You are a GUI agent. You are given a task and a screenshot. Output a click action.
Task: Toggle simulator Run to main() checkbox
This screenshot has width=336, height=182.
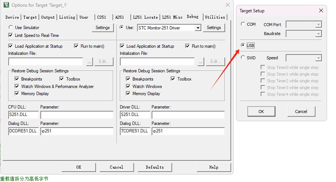tap(76, 46)
